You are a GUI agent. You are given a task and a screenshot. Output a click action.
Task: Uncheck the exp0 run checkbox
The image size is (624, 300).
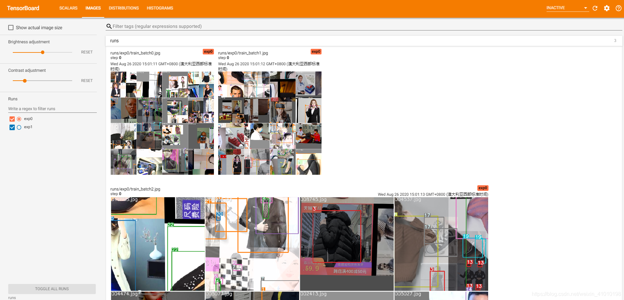pyautogui.click(x=12, y=119)
